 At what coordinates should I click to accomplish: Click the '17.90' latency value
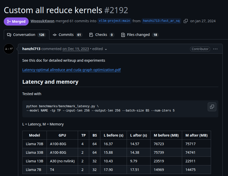[x=108, y=170]
